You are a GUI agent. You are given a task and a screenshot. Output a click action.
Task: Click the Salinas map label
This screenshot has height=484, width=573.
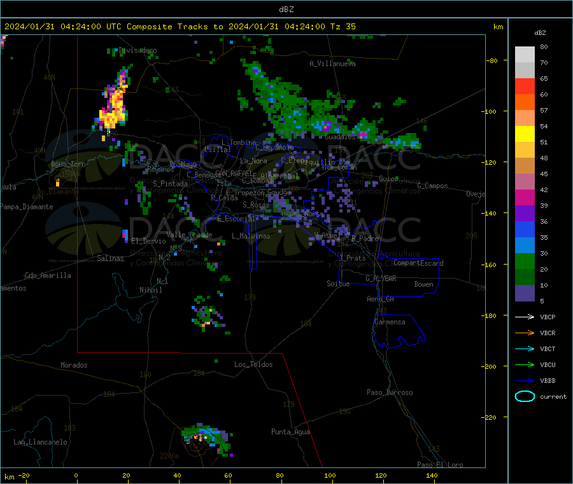[x=110, y=258]
